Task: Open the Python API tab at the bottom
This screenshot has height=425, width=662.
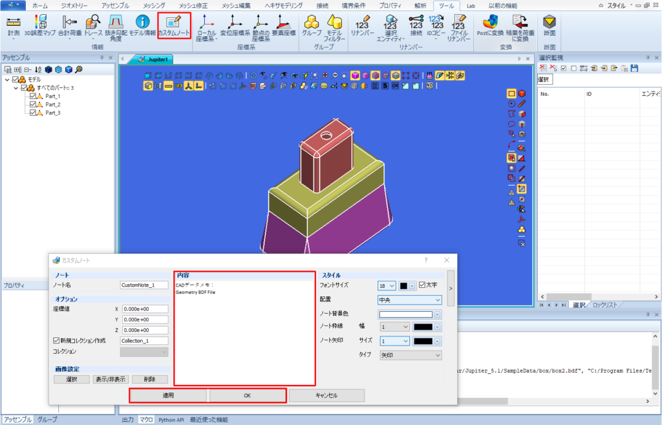Action: 171,420
